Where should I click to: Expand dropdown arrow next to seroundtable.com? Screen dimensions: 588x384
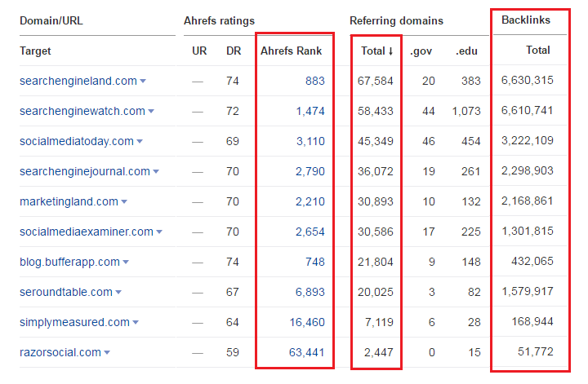tap(118, 293)
